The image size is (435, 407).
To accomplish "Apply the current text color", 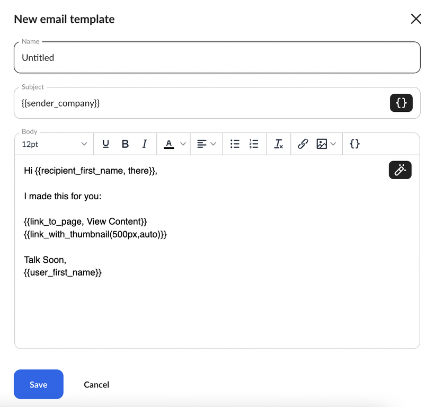I will pyautogui.click(x=168, y=144).
